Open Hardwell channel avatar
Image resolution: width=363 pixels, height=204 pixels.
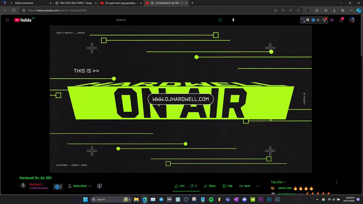tap(23, 186)
